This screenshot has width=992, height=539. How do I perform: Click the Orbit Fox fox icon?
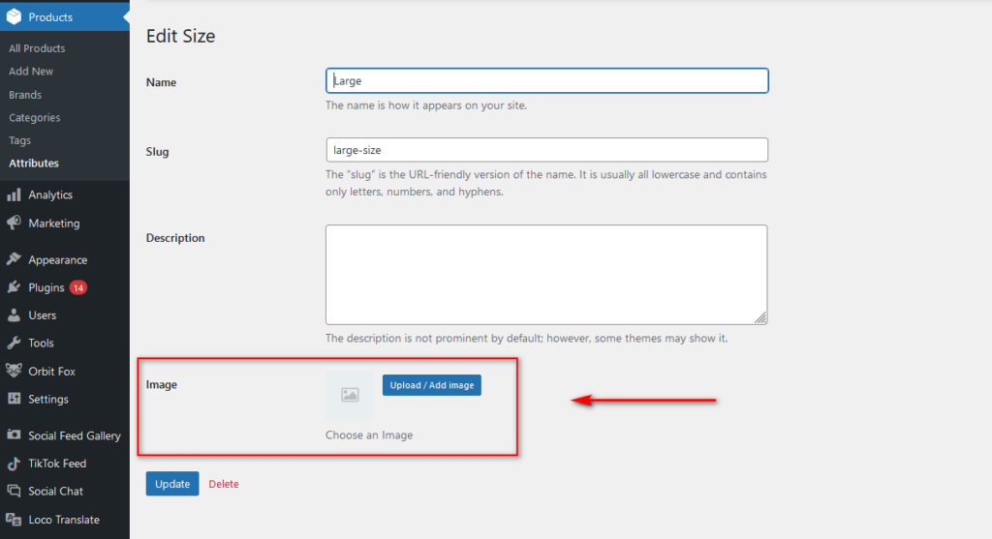click(14, 371)
